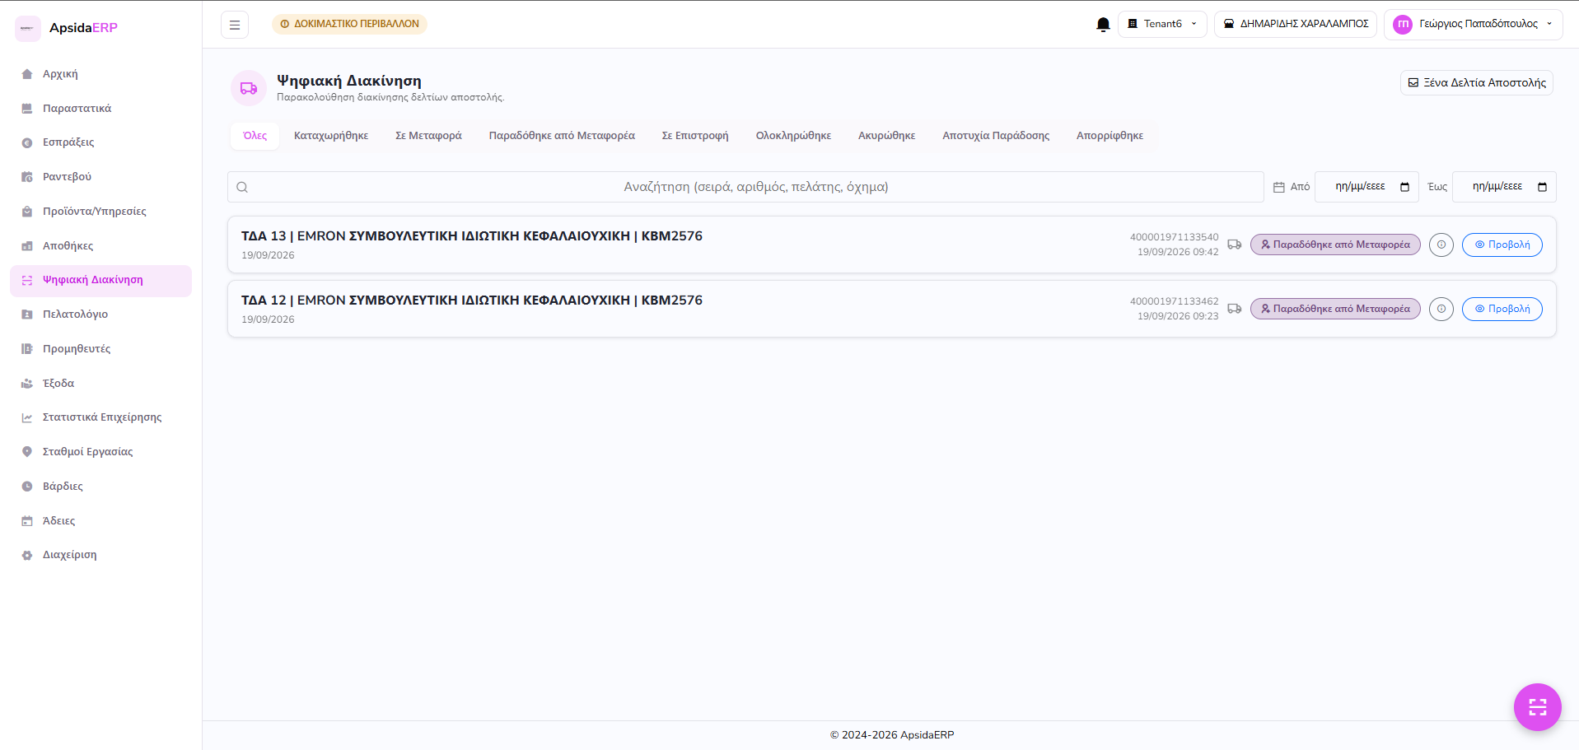
Task: Click the search magnifier icon
Action: point(242,187)
